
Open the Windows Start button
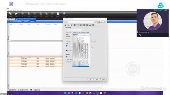point(65,93)
